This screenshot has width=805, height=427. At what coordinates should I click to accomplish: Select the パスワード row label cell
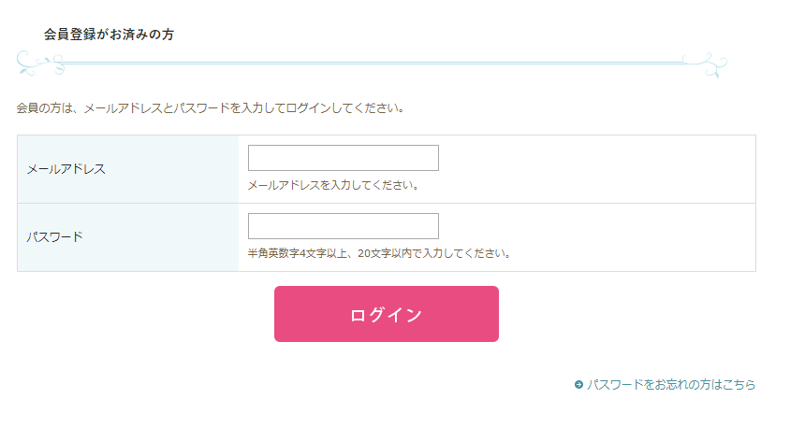coord(128,237)
